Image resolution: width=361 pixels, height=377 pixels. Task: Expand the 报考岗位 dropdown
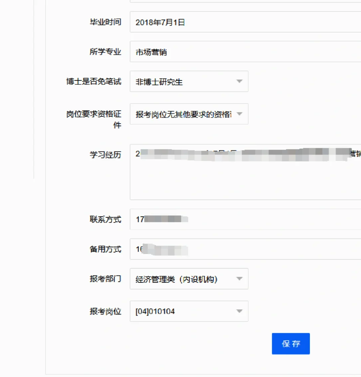tap(189, 311)
